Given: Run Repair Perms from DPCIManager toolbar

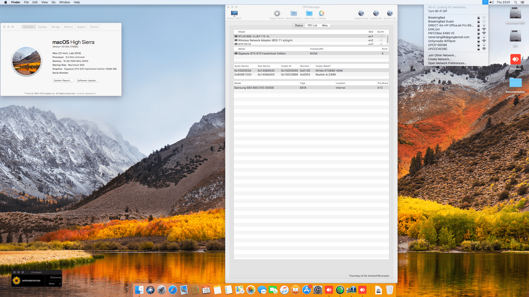Looking at the screenshot, I should click(277, 15).
